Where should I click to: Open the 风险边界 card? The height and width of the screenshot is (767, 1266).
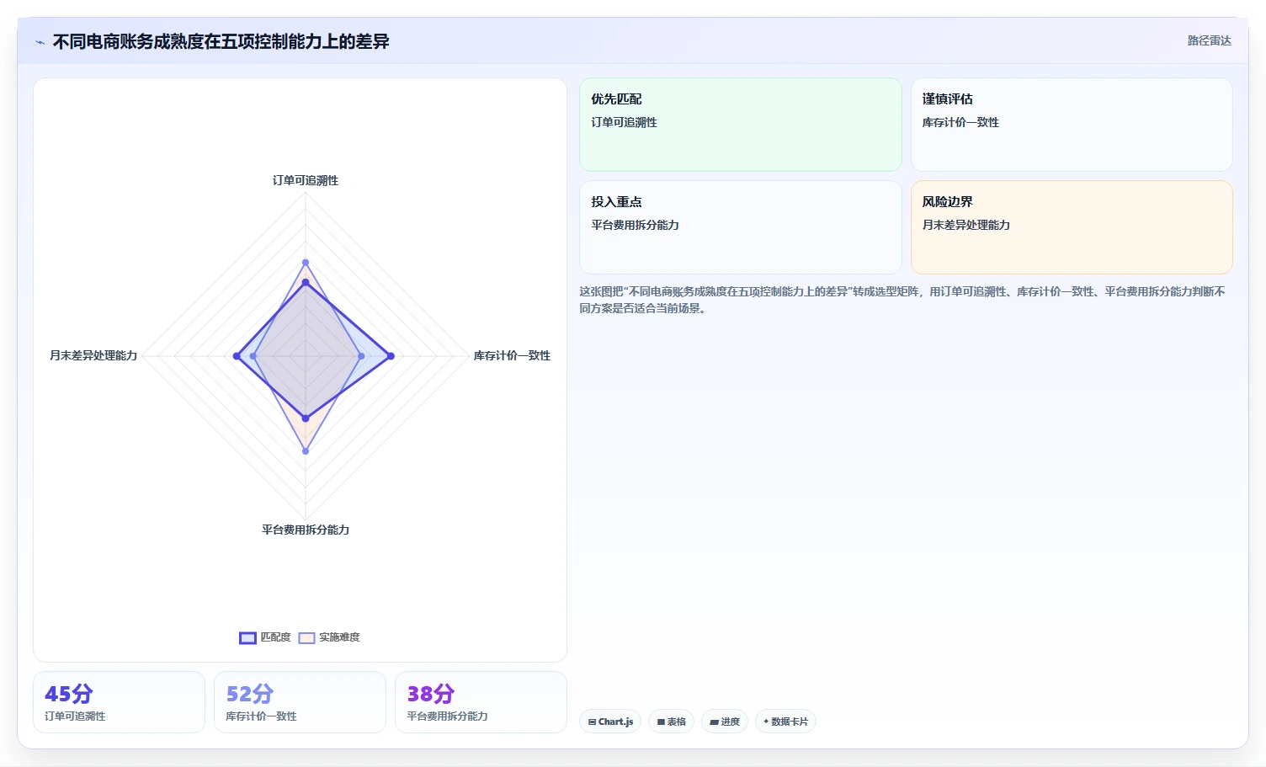(1072, 227)
